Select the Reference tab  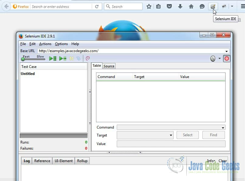tap(42, 161)
